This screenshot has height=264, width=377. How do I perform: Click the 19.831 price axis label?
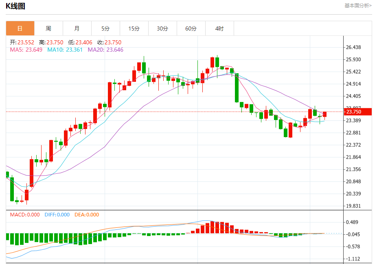353,206
